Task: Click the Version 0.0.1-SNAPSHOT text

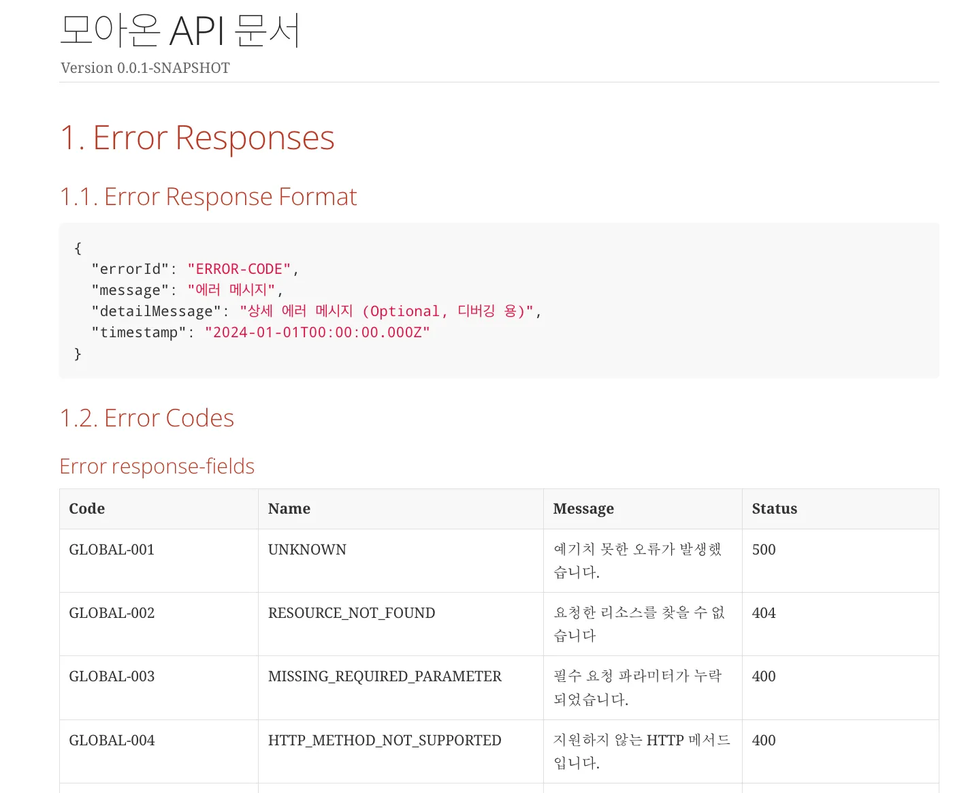Action: coord(145,68)
